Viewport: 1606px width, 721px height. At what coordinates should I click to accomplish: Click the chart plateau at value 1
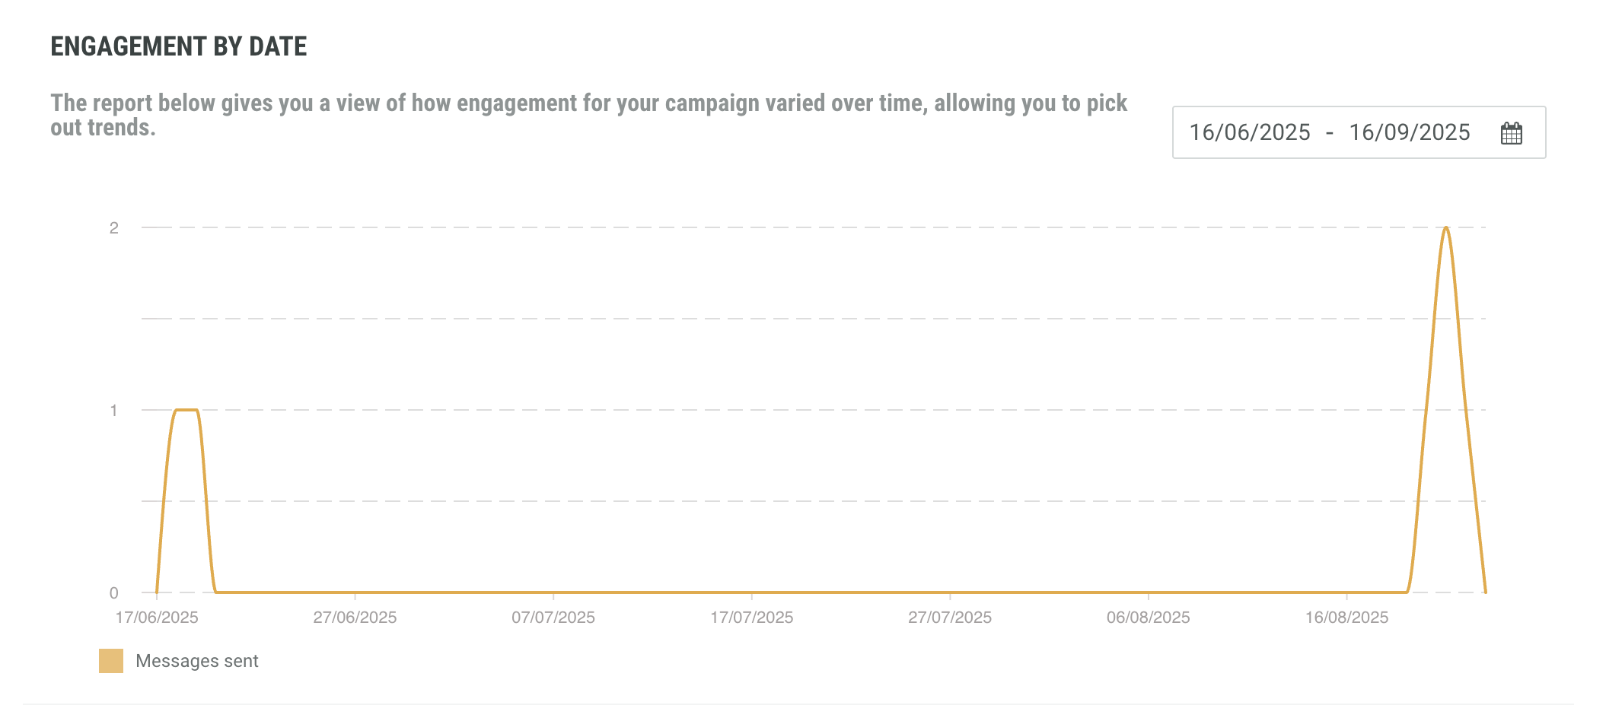coord(186,410)
